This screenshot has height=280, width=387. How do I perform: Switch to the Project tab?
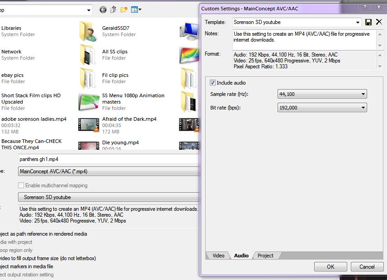coord(265,256)
